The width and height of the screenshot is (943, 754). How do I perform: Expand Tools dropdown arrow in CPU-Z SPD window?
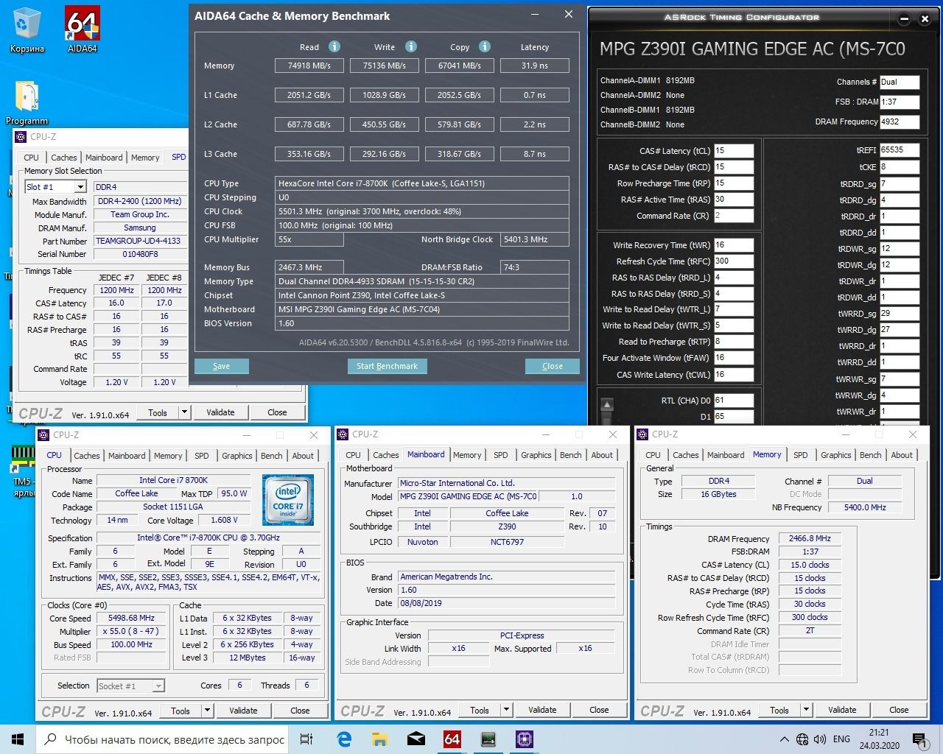coord(184,412)
